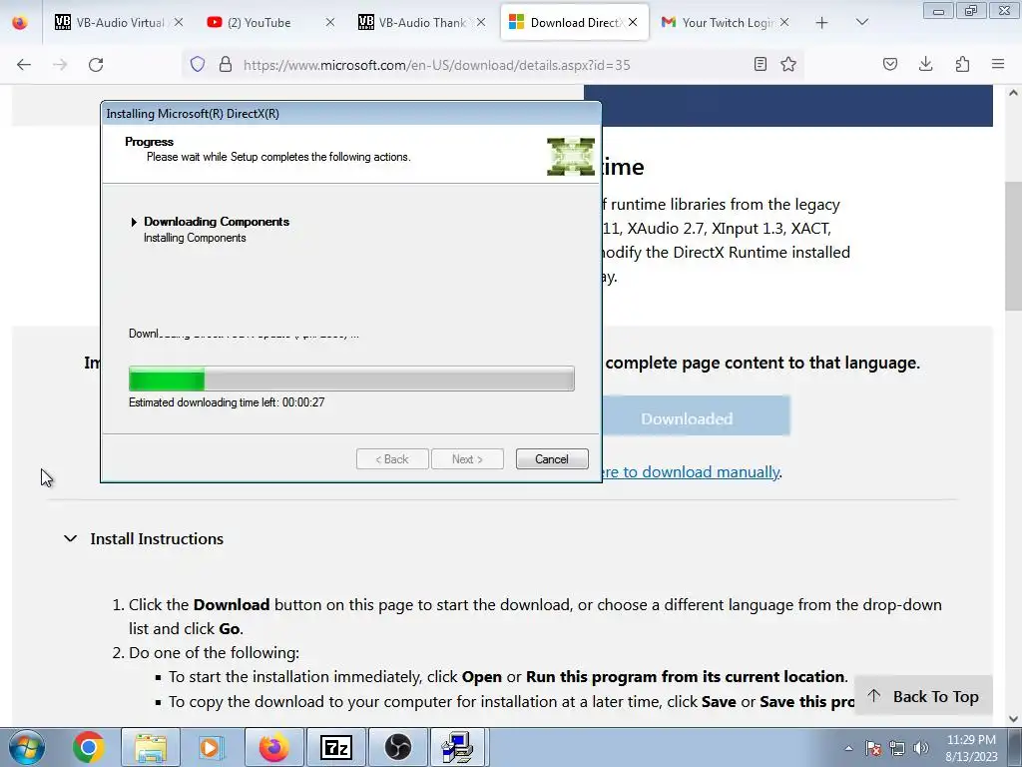Open Windows Media Player from taskbar
The image size is (1022, 767).
coord(212,747)
